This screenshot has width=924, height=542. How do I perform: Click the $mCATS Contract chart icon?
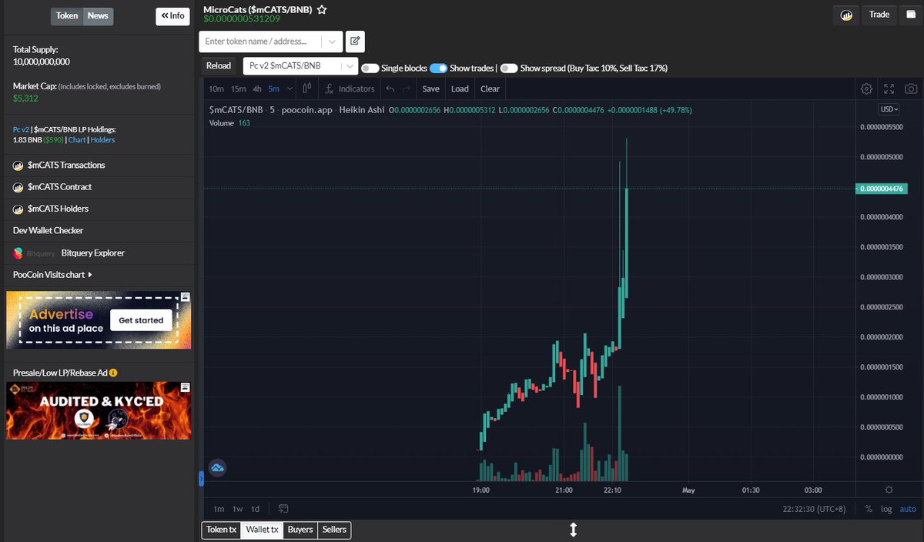(18, 187)
